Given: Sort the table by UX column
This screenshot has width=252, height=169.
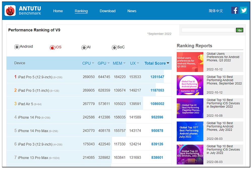Looking at the screenshot, I should (135, 63).
